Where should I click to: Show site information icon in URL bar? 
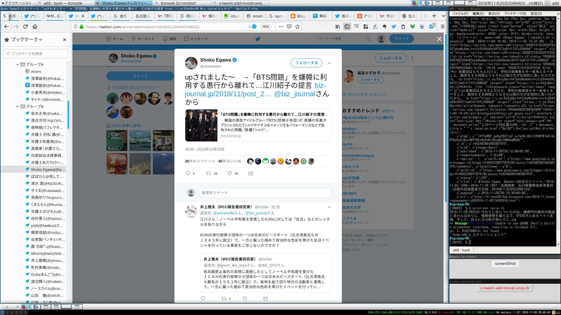point(76,27)
